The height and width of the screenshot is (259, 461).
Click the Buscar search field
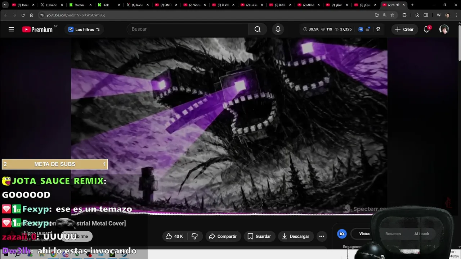[x=187, y=29]
